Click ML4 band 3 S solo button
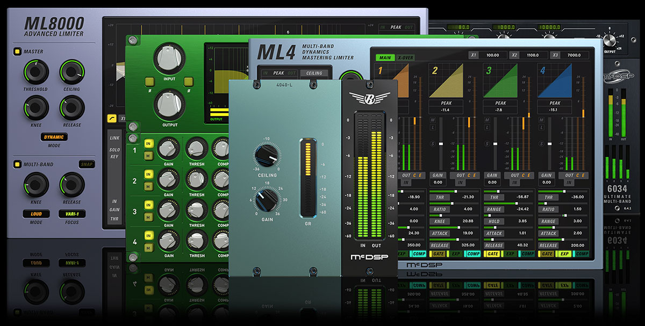Image resolution: width=645 pixels, height=326 pixels. click(487, 144)
